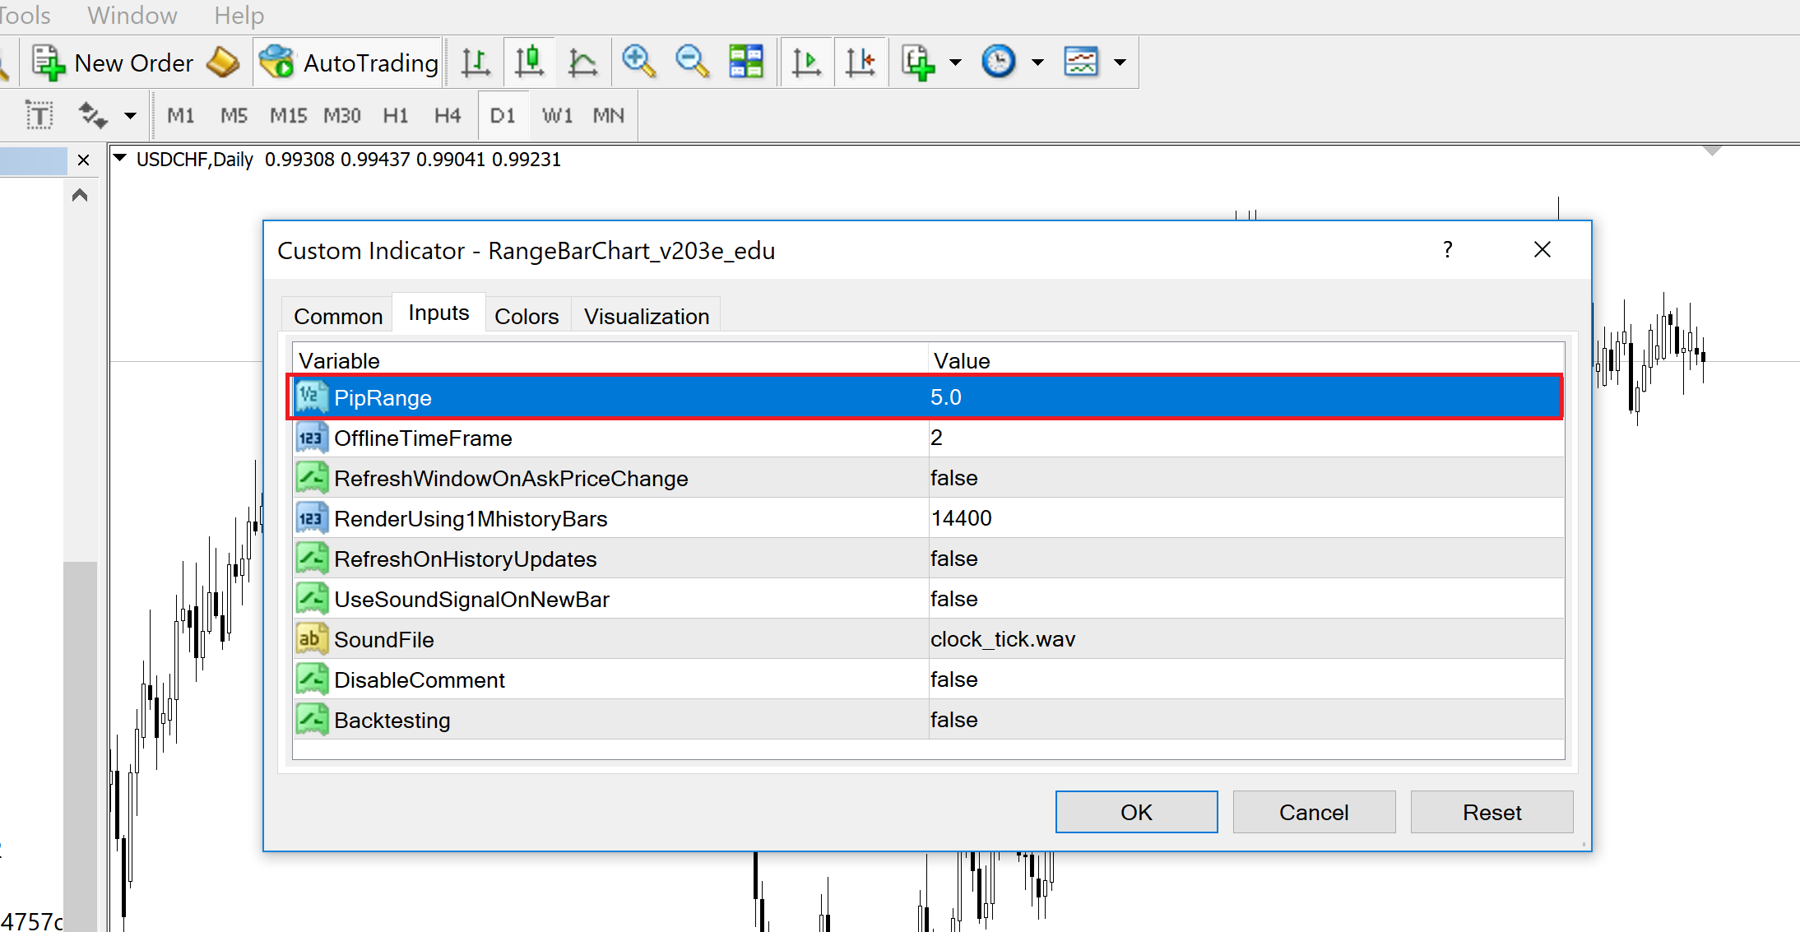Select RefreshWindowOnAskPriceChange variable
Screen dimensions: 1800x932
(x=511, y=479)
